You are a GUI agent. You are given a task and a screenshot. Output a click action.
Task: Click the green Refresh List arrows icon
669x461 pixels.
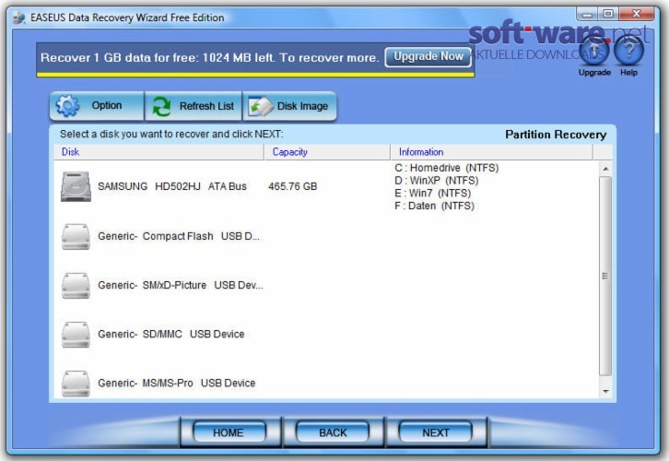(x=161, y=106)
